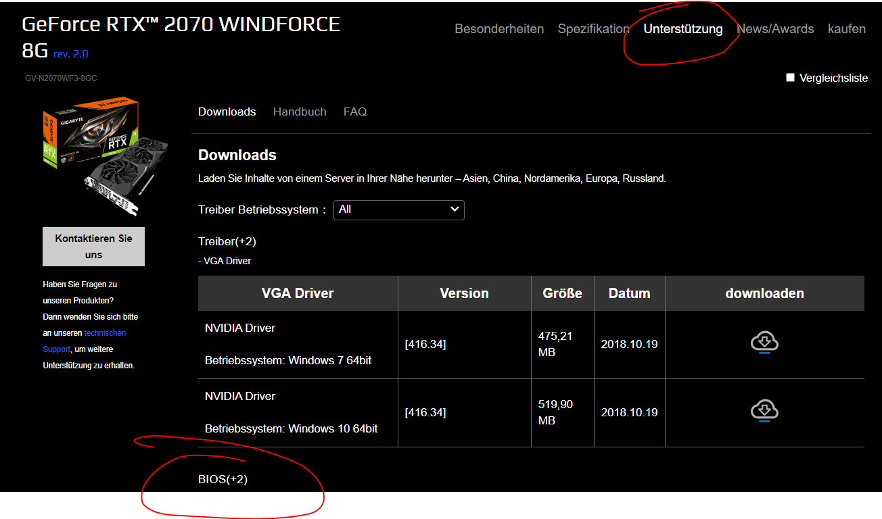Select the Downloads sub-tab
Viewport: 882px width, 519px height.
tap(227, 112)
